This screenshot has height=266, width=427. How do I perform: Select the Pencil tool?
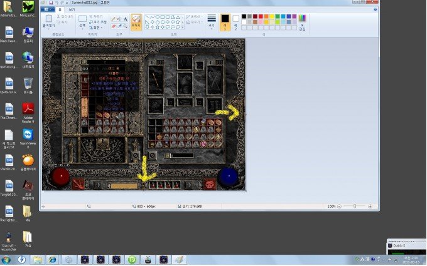tap(114, 19)
